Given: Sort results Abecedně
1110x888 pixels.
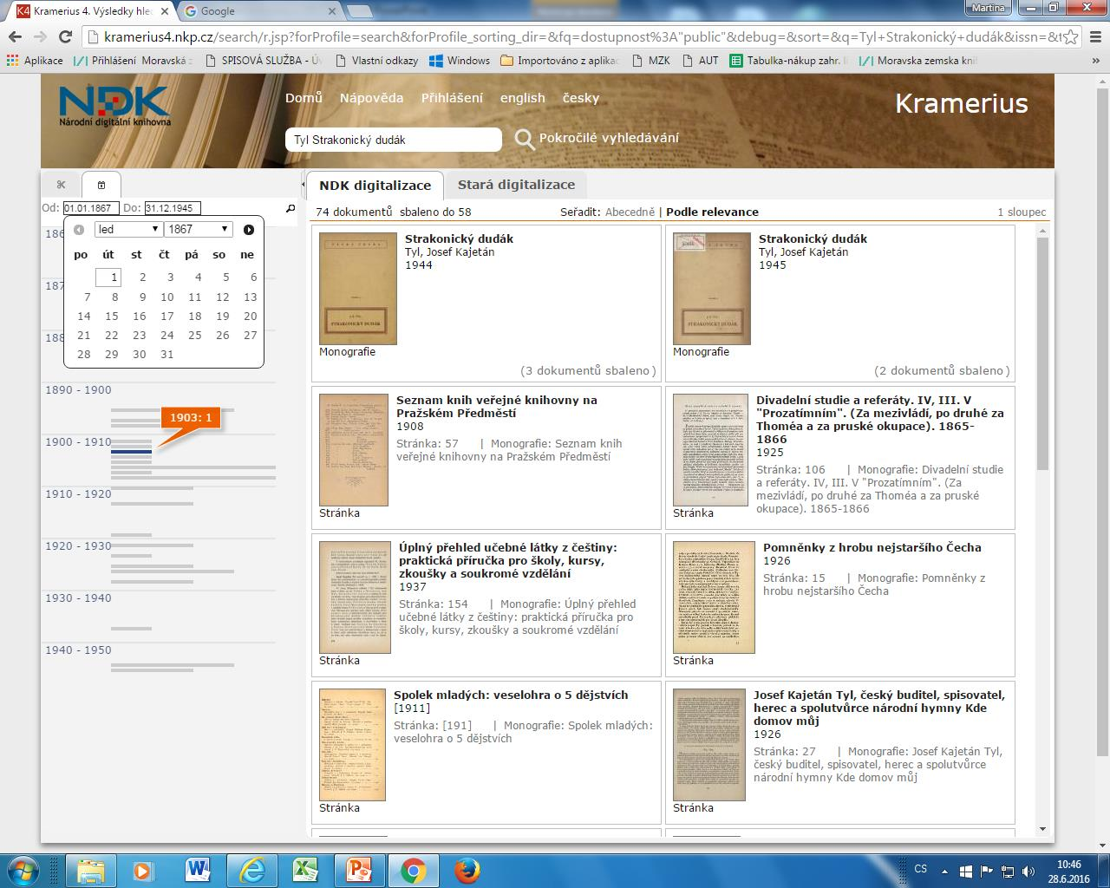Looking at the screenshot, I should pos(630,212).
